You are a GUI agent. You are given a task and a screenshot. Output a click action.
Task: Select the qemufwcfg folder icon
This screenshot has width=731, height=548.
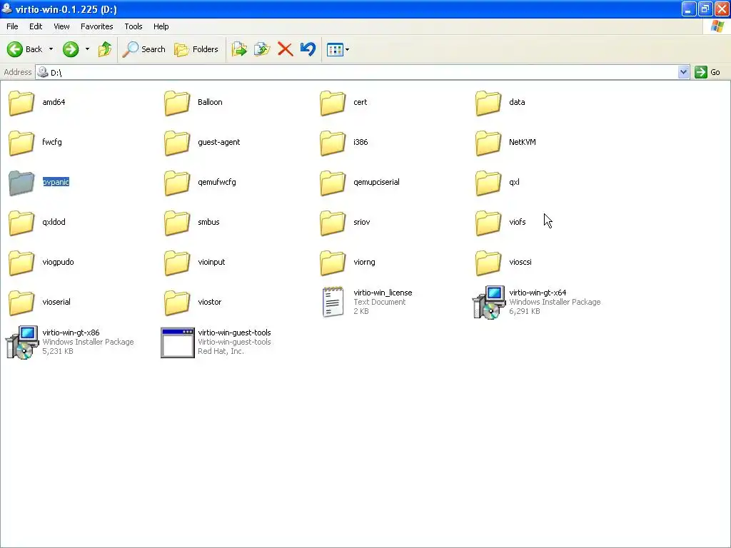(x=177, y=183)
